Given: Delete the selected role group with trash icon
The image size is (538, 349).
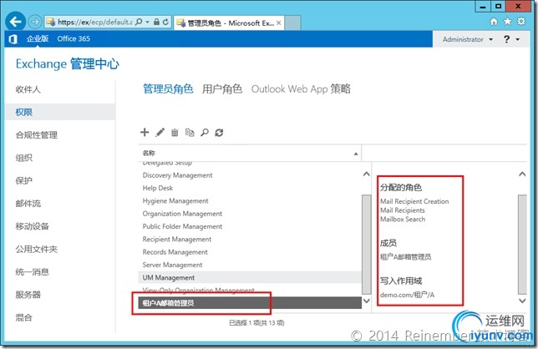Looking at the screenshot, I should point(175,132).
